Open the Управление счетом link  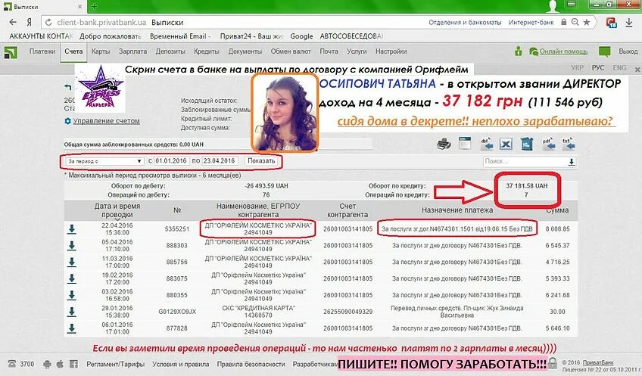click(106, 121)
